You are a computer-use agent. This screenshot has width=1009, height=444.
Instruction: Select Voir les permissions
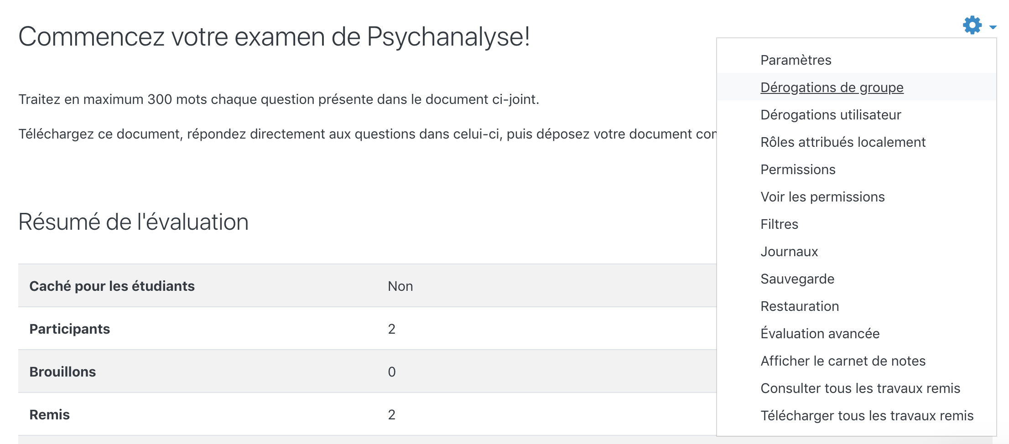click(x=822, y=197)
